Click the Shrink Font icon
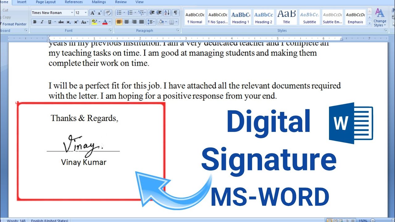The width and height of the screenshot is (395, 222). point(100,13)
